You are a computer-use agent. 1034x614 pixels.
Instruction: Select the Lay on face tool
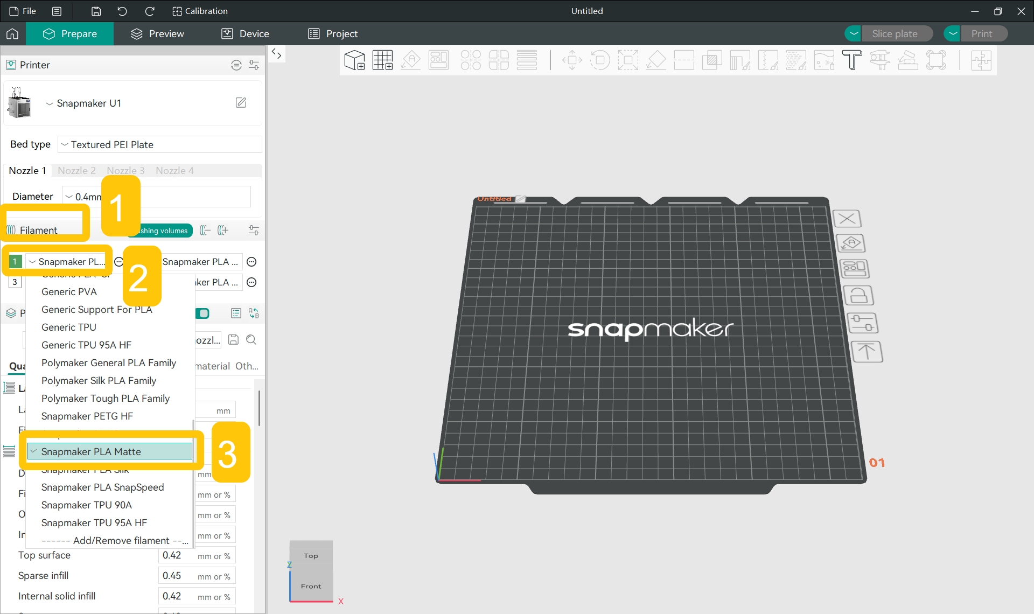point(656,60)
